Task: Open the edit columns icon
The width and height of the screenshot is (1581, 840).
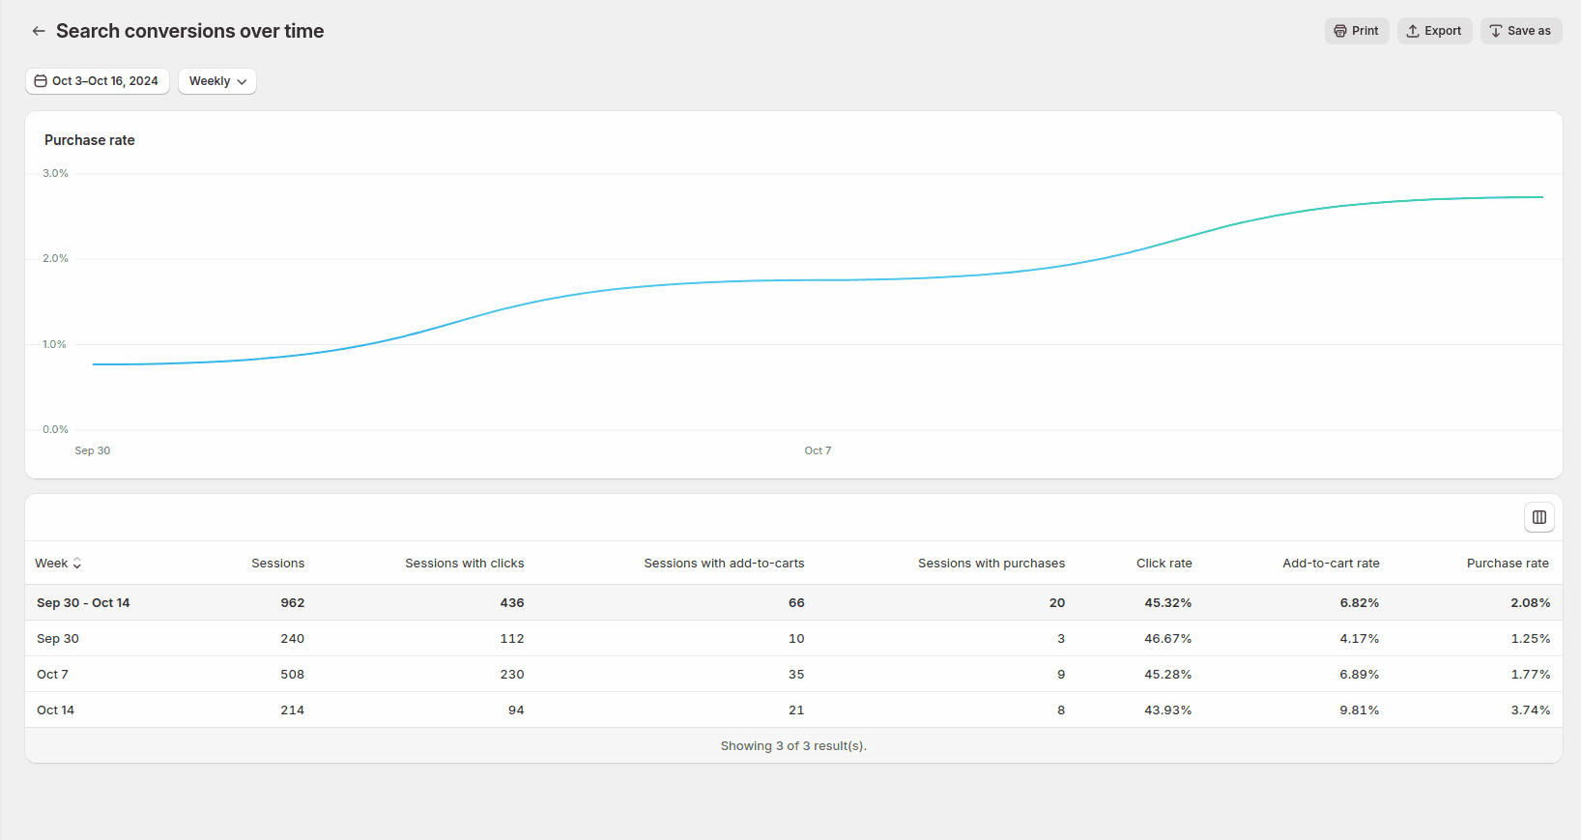Action: coord(1538,517)
